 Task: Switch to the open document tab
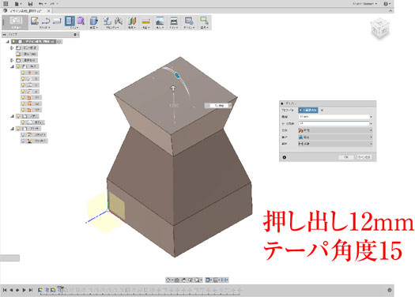point(26,11)
